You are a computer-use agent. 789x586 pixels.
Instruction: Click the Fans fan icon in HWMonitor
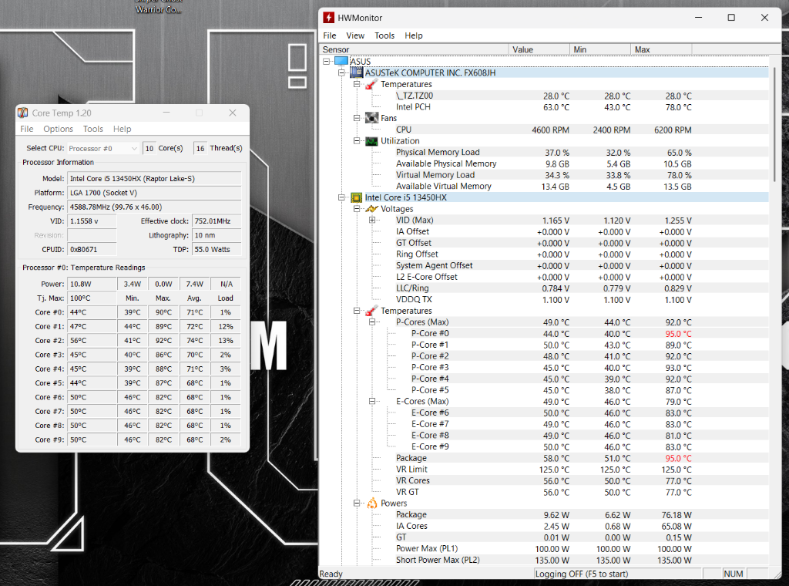[x=371, y=119]
